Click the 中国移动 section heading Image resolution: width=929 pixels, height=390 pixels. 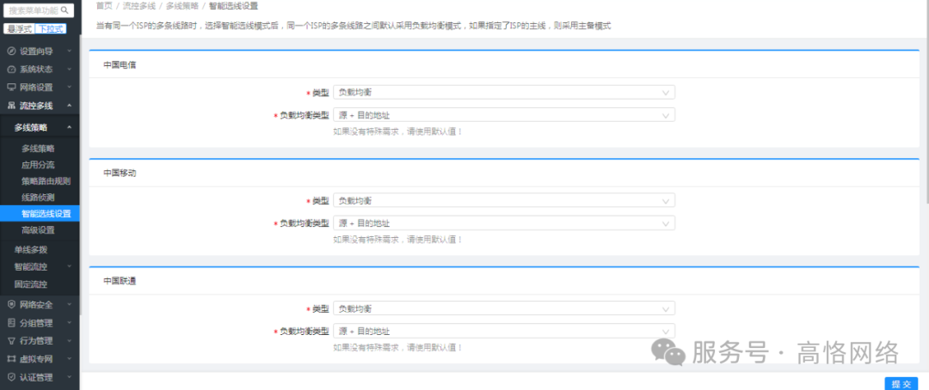pyautogui.click(x=120, y=174)
